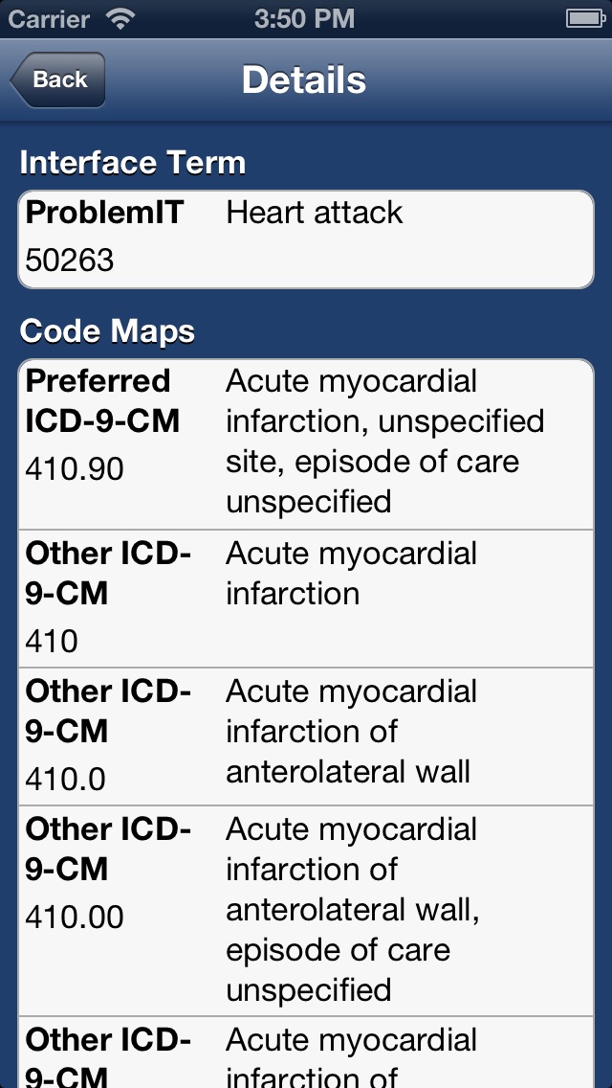Tap the Back button
The width and height of the screenshot is (612, 1088).
(x=58, y=79)
